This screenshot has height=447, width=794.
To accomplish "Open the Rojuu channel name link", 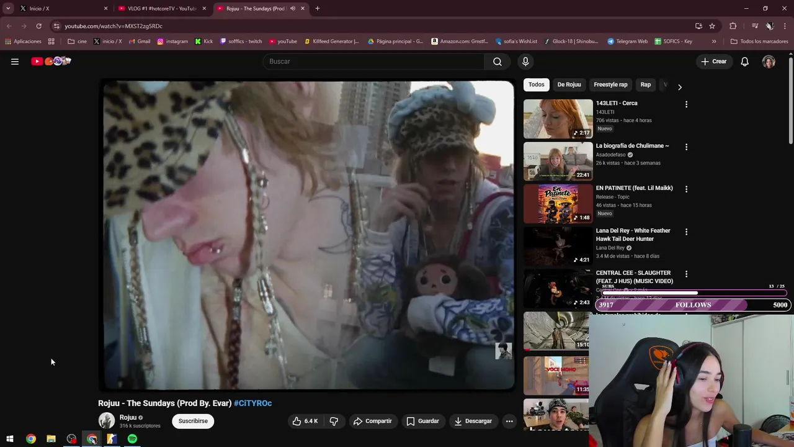I will click(128, 417).
